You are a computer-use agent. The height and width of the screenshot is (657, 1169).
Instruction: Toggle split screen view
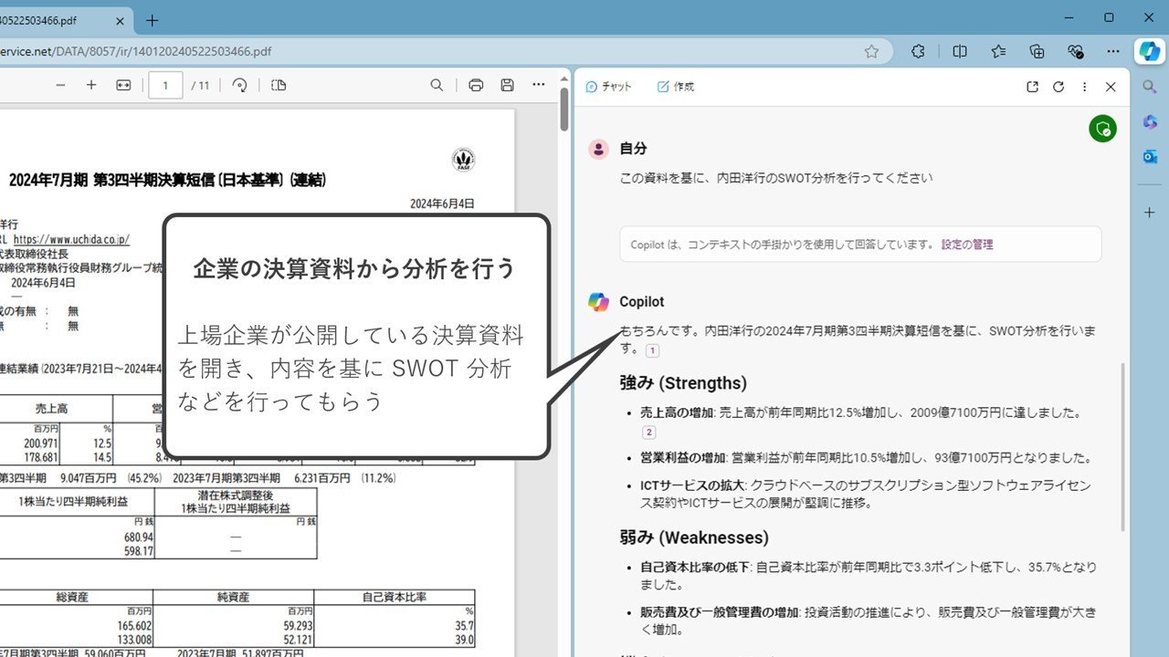(x=959, y=51)
